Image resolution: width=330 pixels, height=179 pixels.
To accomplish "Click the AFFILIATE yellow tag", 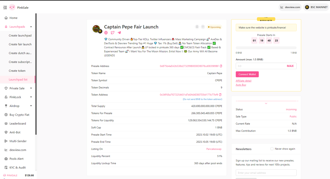I will (266, 20).
